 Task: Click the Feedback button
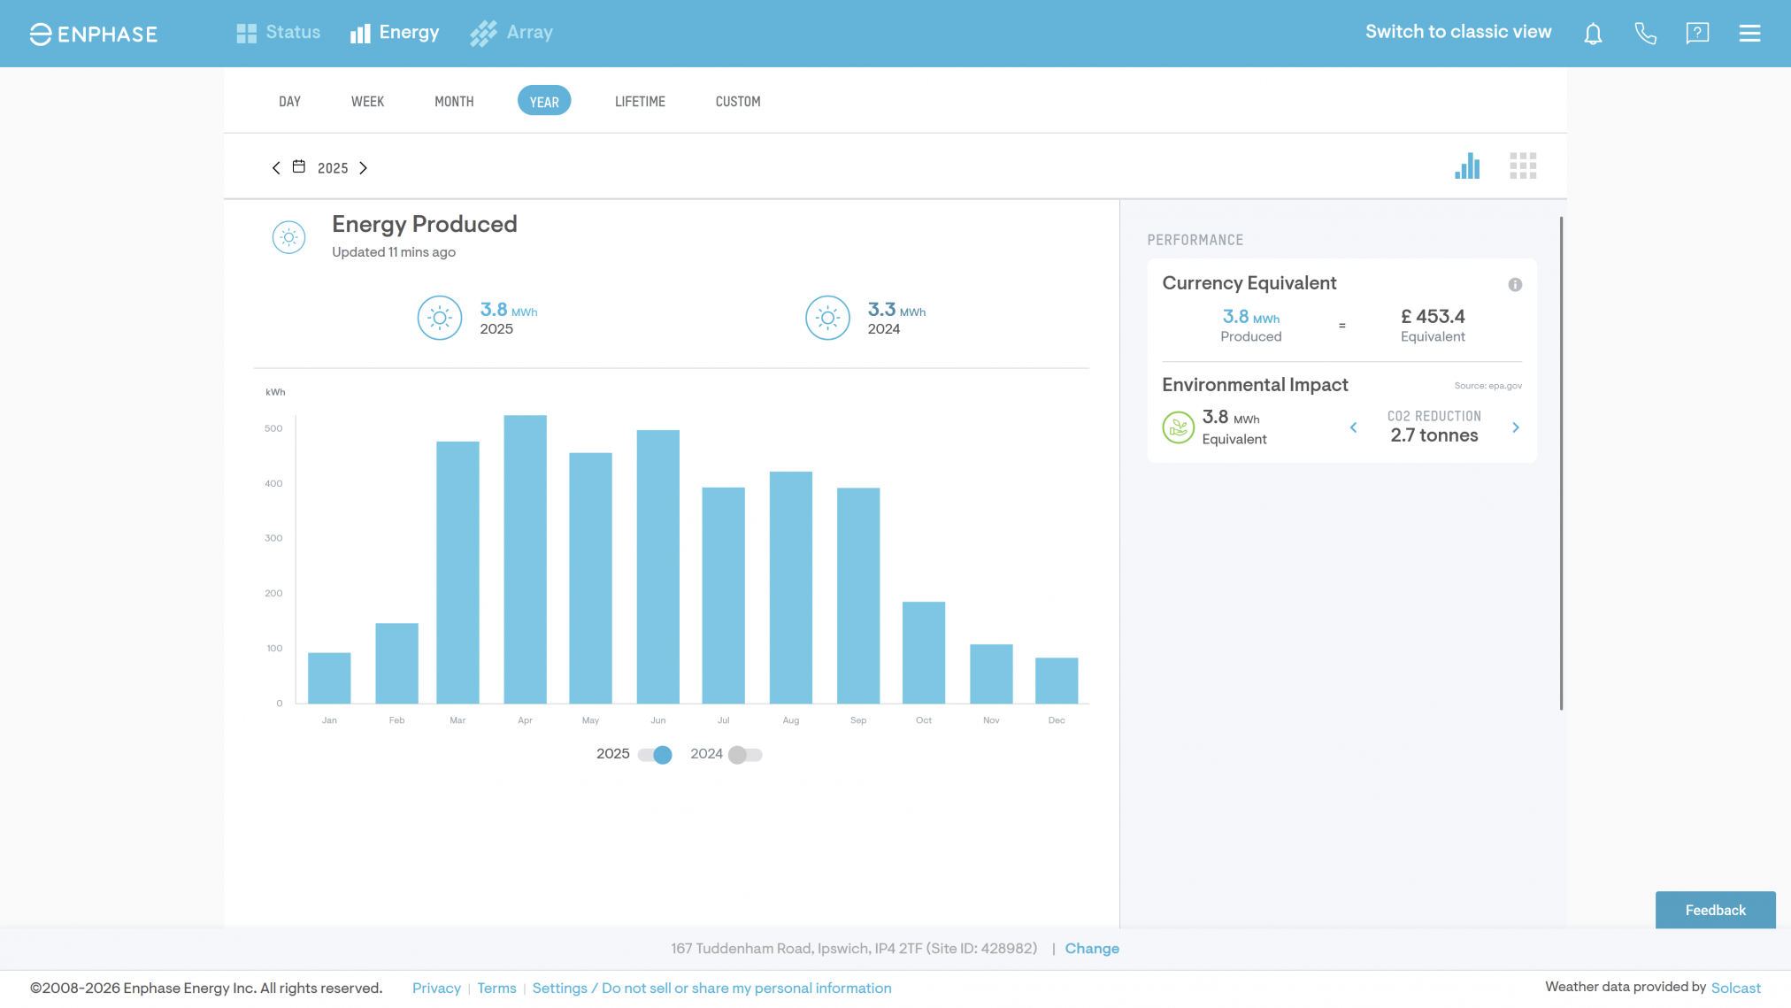(x=1715, y=910)
